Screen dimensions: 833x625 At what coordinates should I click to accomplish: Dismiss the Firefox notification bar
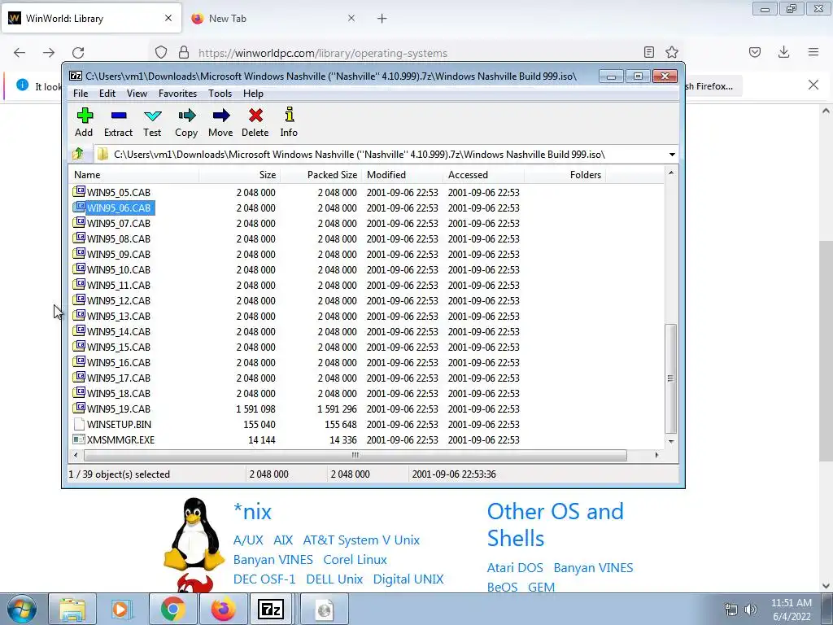coord(813,85)
